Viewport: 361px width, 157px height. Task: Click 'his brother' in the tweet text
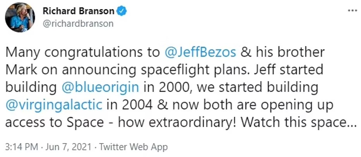click(291, 52)
